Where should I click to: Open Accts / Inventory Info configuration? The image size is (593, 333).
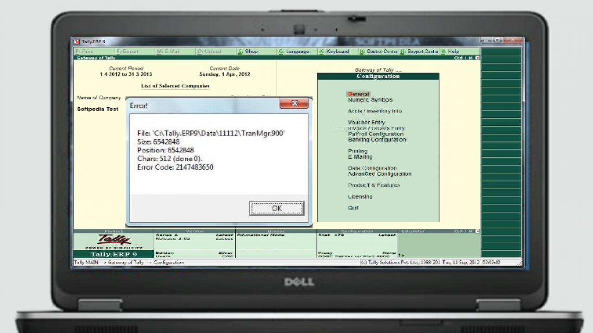(x=375, y=111)
